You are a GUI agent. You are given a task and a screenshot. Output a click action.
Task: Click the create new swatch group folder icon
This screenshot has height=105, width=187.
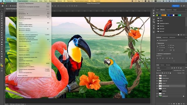pyautogui.click(x=179, y=35)
